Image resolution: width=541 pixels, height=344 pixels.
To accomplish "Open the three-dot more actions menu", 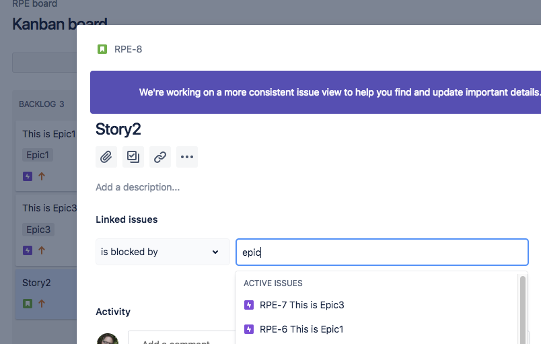I will pyautogui.click(x=187, y=157).
